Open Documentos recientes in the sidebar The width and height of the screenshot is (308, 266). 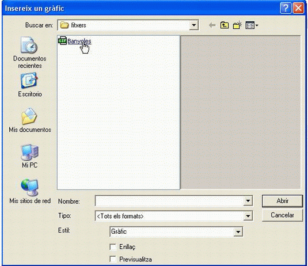30,53
